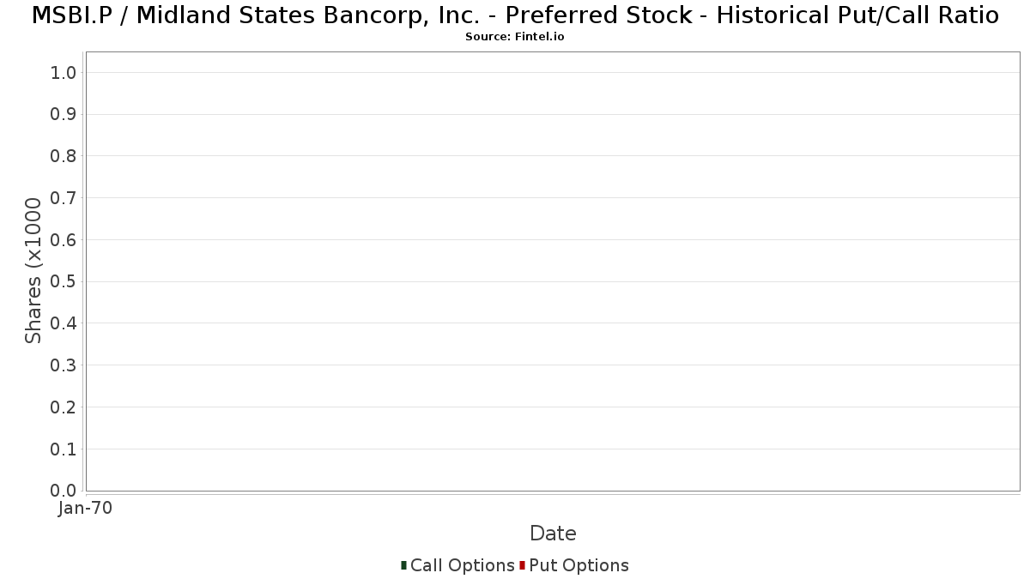Viewport: 1030px width, 579px height.
Task: Click the 0.1 y-axis tick label
Action: (64, 449)
